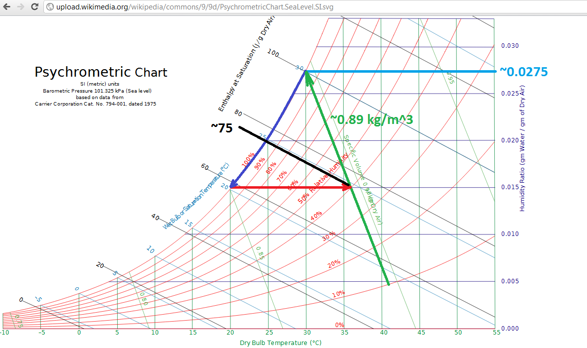Click dry bulb axis tick "45"
587x348 pixels.
[x=421, y=332]
